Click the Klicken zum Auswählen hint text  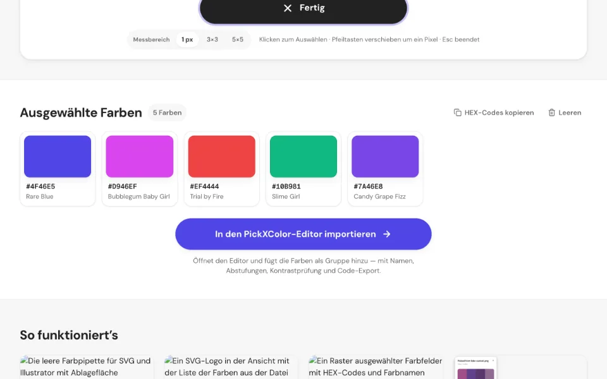pos(369,39)
